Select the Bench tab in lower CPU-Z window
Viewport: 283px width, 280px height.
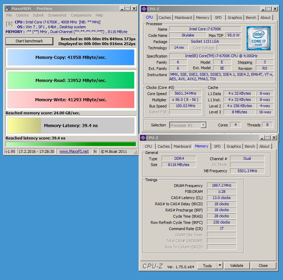click(x=250, y=146)
